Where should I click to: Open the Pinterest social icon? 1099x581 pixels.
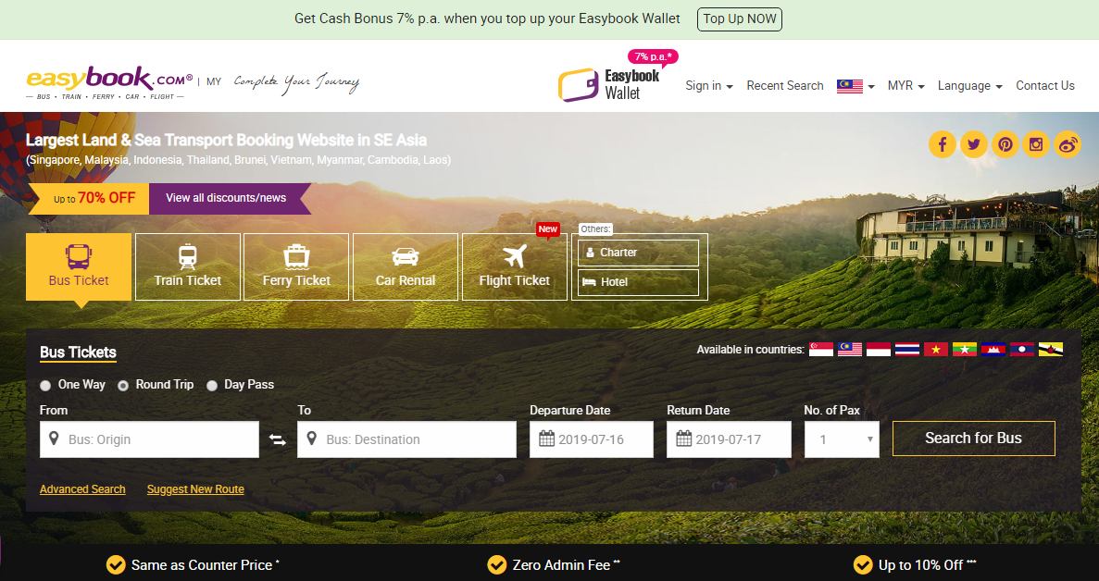point(1005,145)
